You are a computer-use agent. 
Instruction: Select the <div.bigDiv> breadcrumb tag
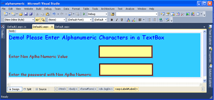click(105, 89)
